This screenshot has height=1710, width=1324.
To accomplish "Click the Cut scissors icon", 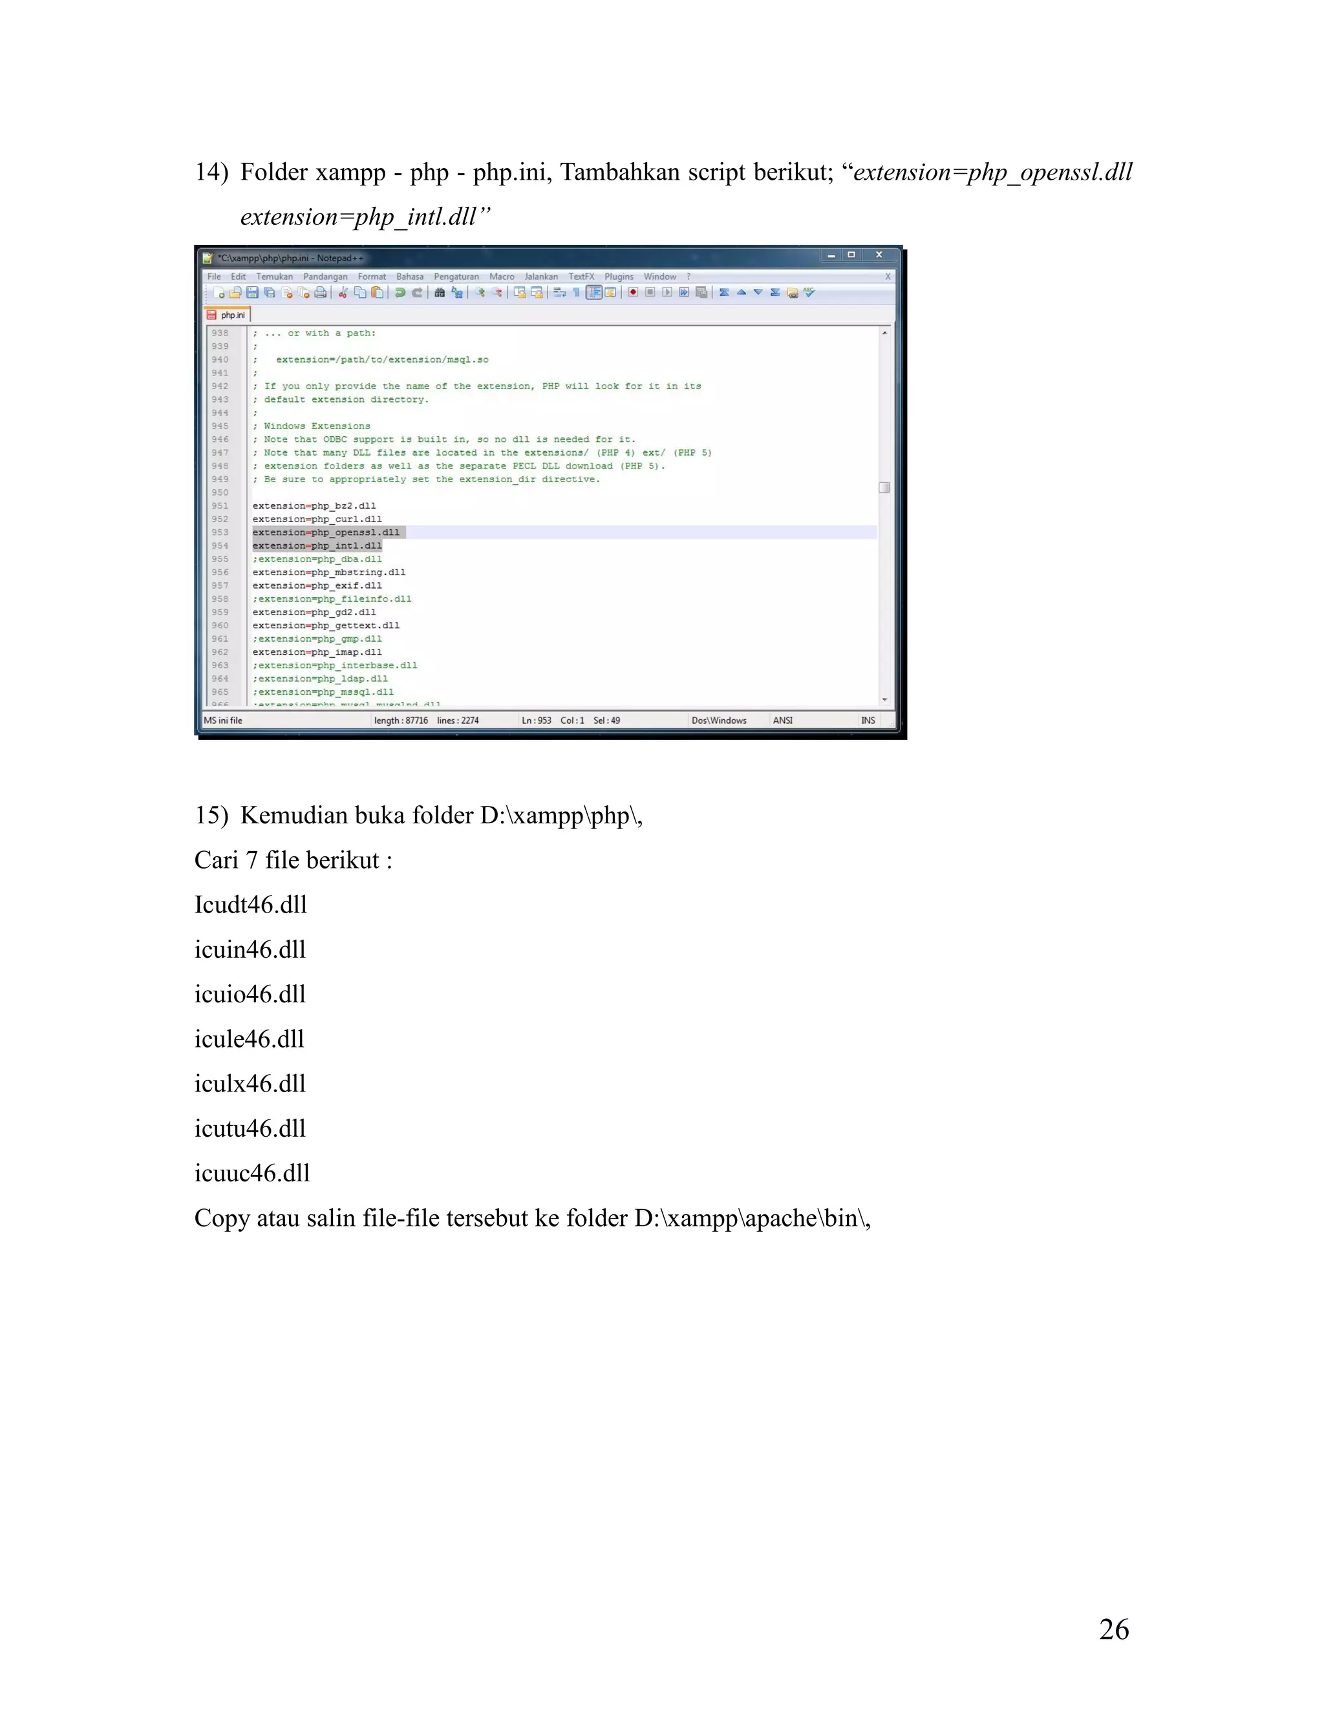I will (x=343, y=293).
